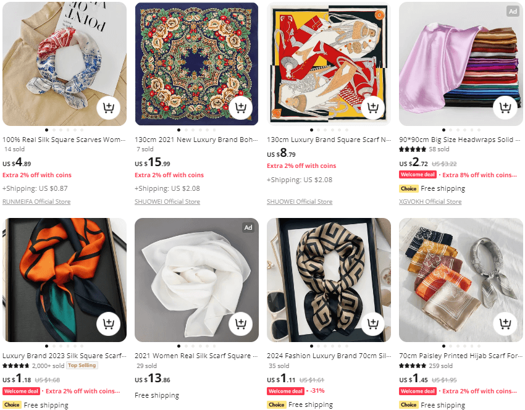The height and width of the screenshot is (410, 525).
Task: Click the Choice badge on the headwrap listing
Action: [x=409, y=188]
